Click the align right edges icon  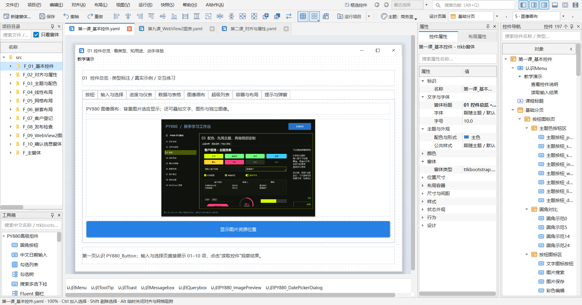tap(140, 16)
